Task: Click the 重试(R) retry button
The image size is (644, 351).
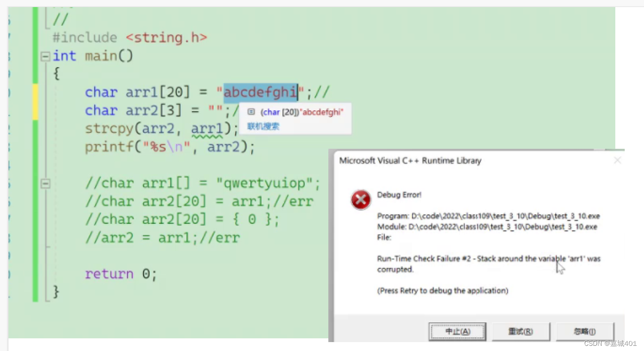Action: (x=520, y=331)
